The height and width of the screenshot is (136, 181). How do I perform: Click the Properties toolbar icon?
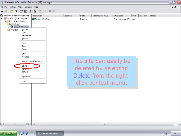coord(21,11)
